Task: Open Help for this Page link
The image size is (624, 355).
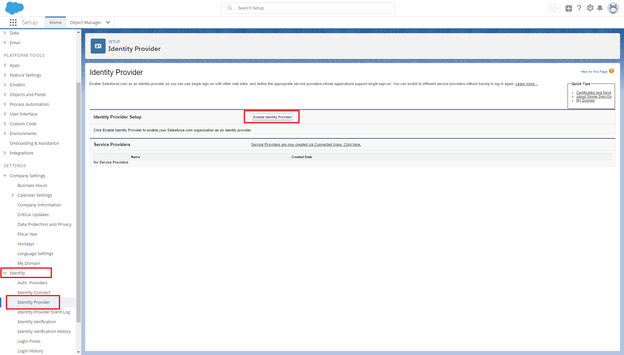Action: 594,71
